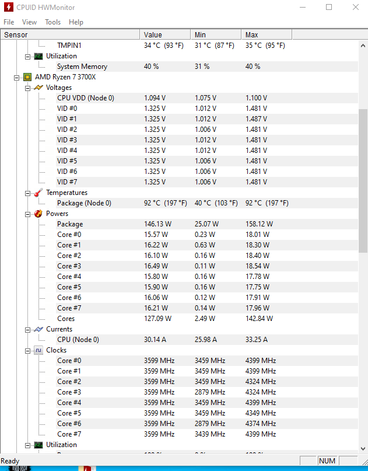Open the View menu
The image size is (368, 471).
29,22
